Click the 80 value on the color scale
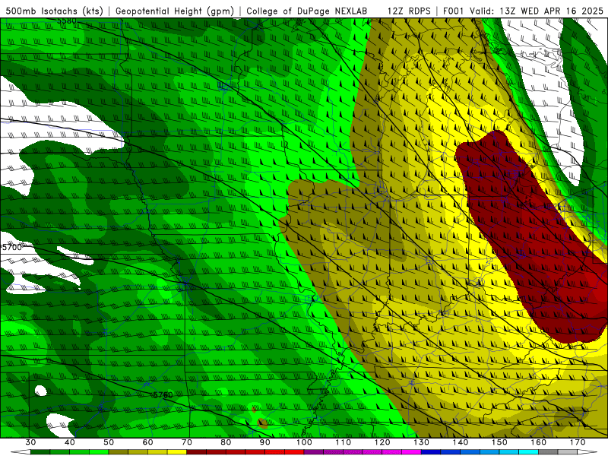The image size is (608, 456). click(x=226, y=442)
